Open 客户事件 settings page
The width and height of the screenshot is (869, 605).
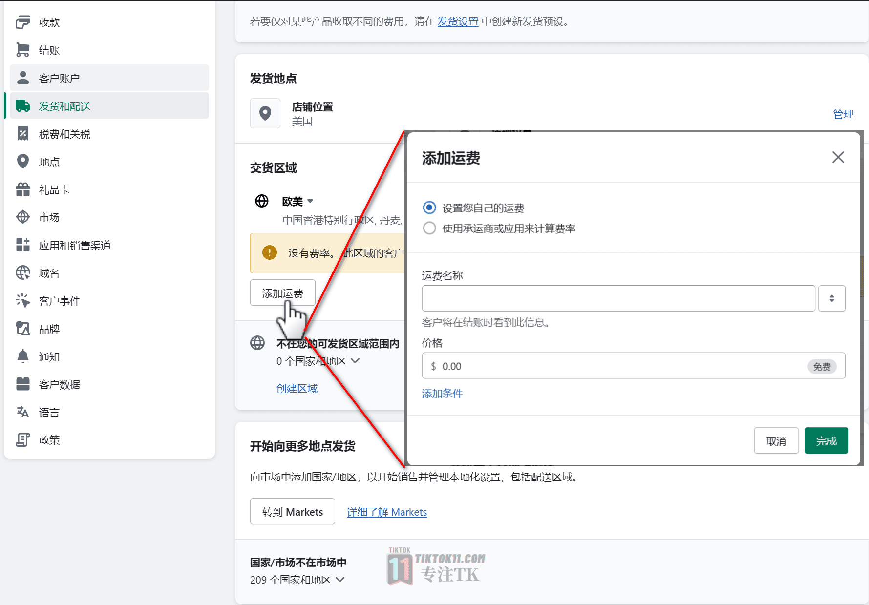(x=109, y=301)
